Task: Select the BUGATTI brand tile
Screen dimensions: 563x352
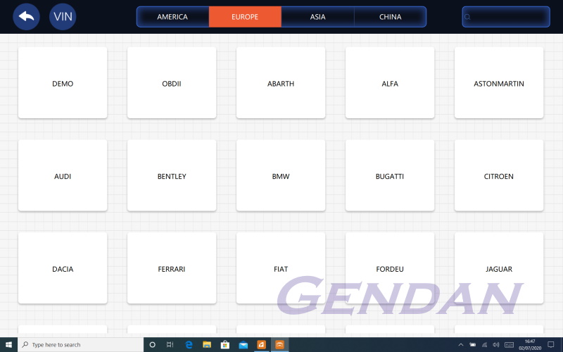Action: tap(390, 175)
